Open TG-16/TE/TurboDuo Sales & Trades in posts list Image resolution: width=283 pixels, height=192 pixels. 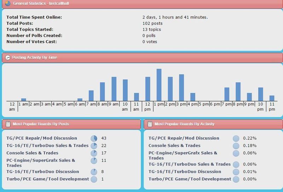(46, 146)
